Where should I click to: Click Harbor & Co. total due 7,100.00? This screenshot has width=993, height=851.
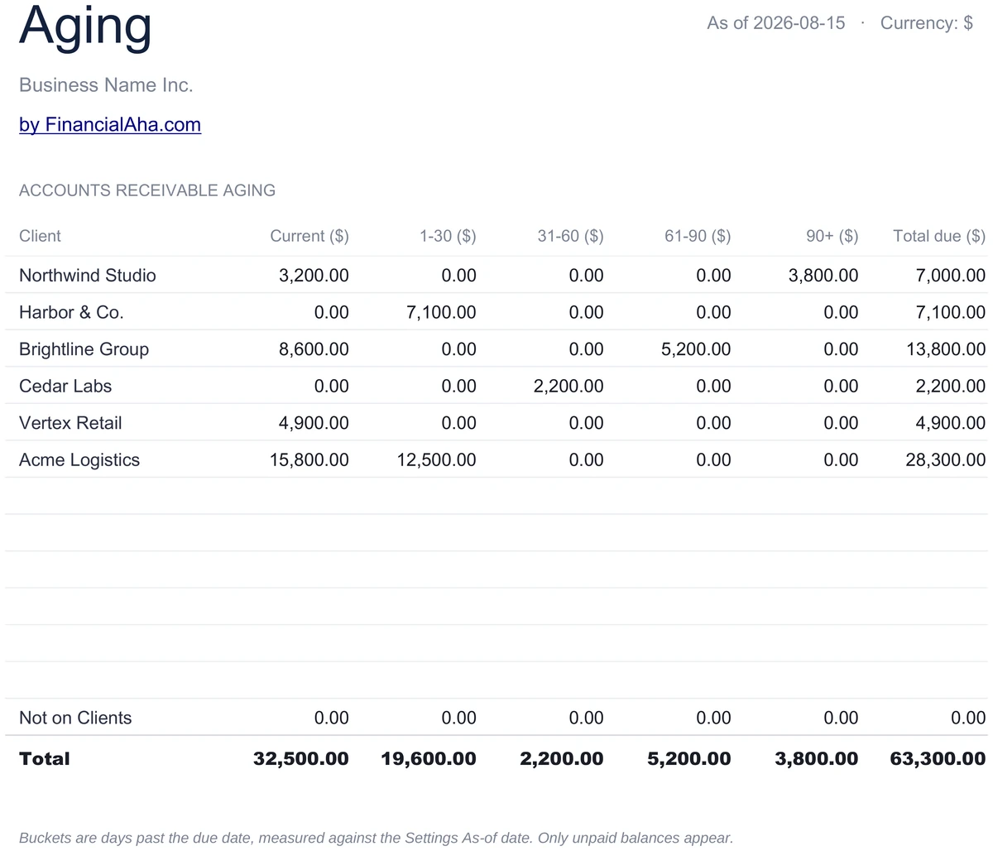951,313
